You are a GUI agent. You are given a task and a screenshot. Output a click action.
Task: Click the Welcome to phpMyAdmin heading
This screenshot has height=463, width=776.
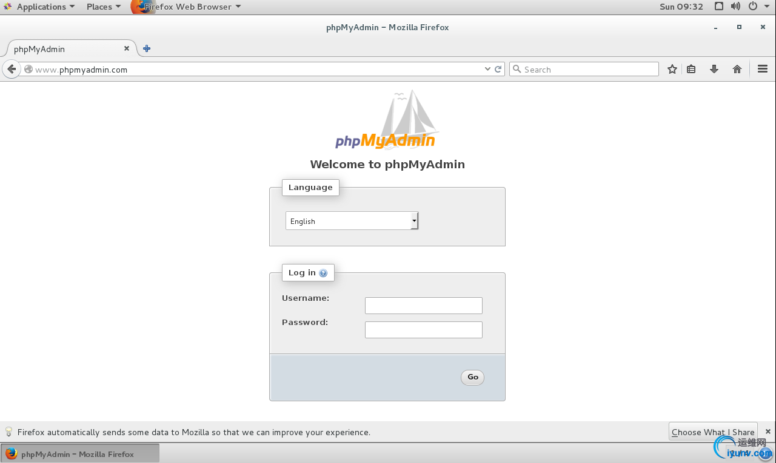point(387,164)
